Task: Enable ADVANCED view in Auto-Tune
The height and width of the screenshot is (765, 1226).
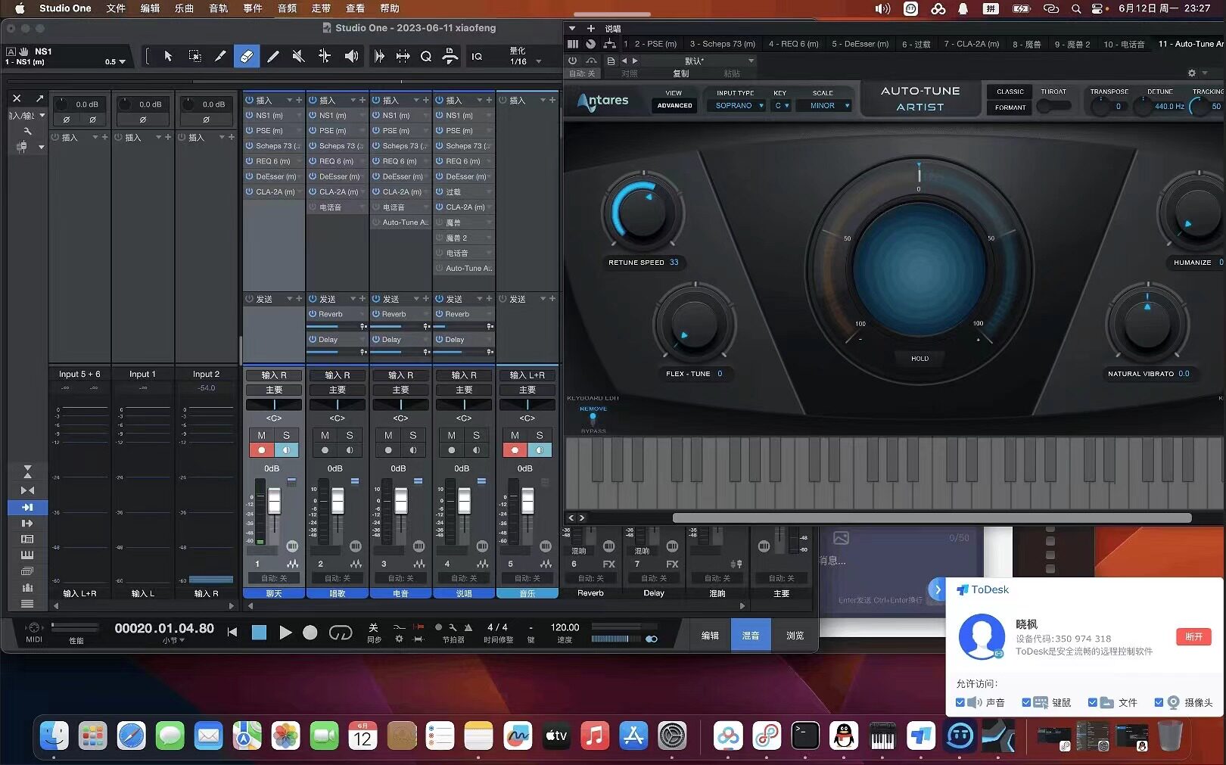Action: coord(674,106)
